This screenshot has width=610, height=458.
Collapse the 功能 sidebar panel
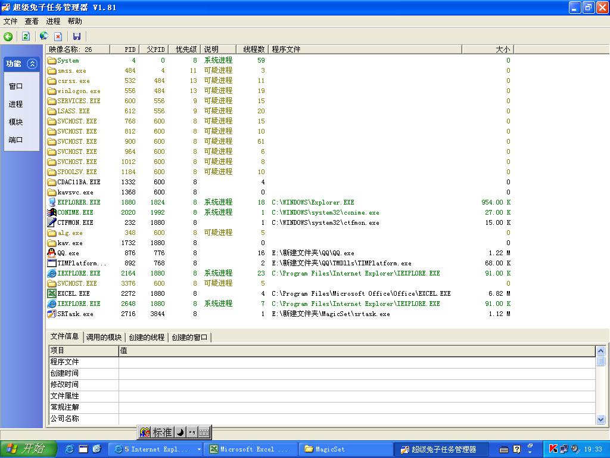click(x=32, y=64)
